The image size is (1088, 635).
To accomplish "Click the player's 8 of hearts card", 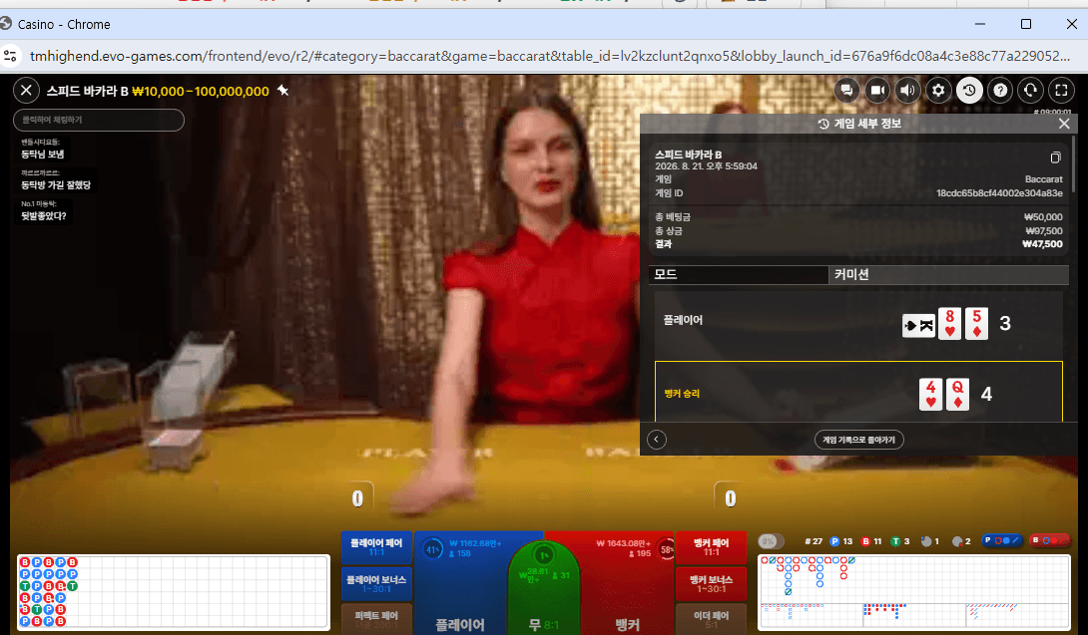I will click(x=949, y=324).
